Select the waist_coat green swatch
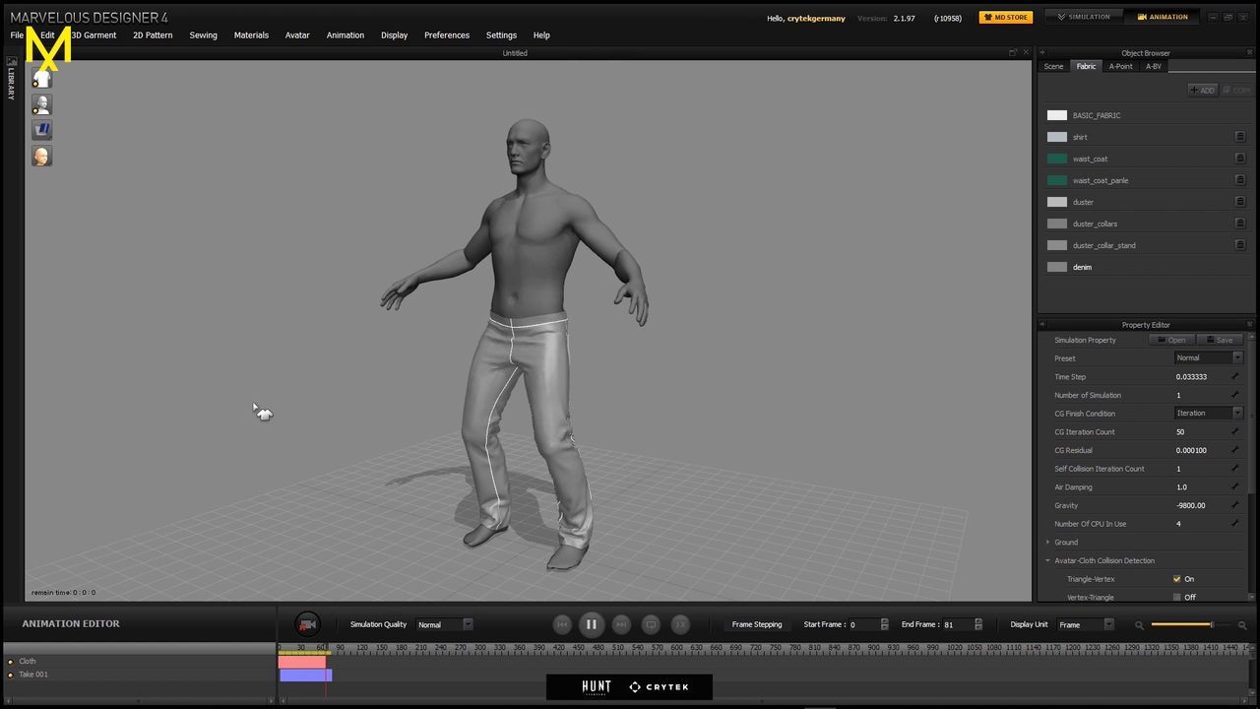Viewport: 1260px width, 709px height. tap(1057, 159)
